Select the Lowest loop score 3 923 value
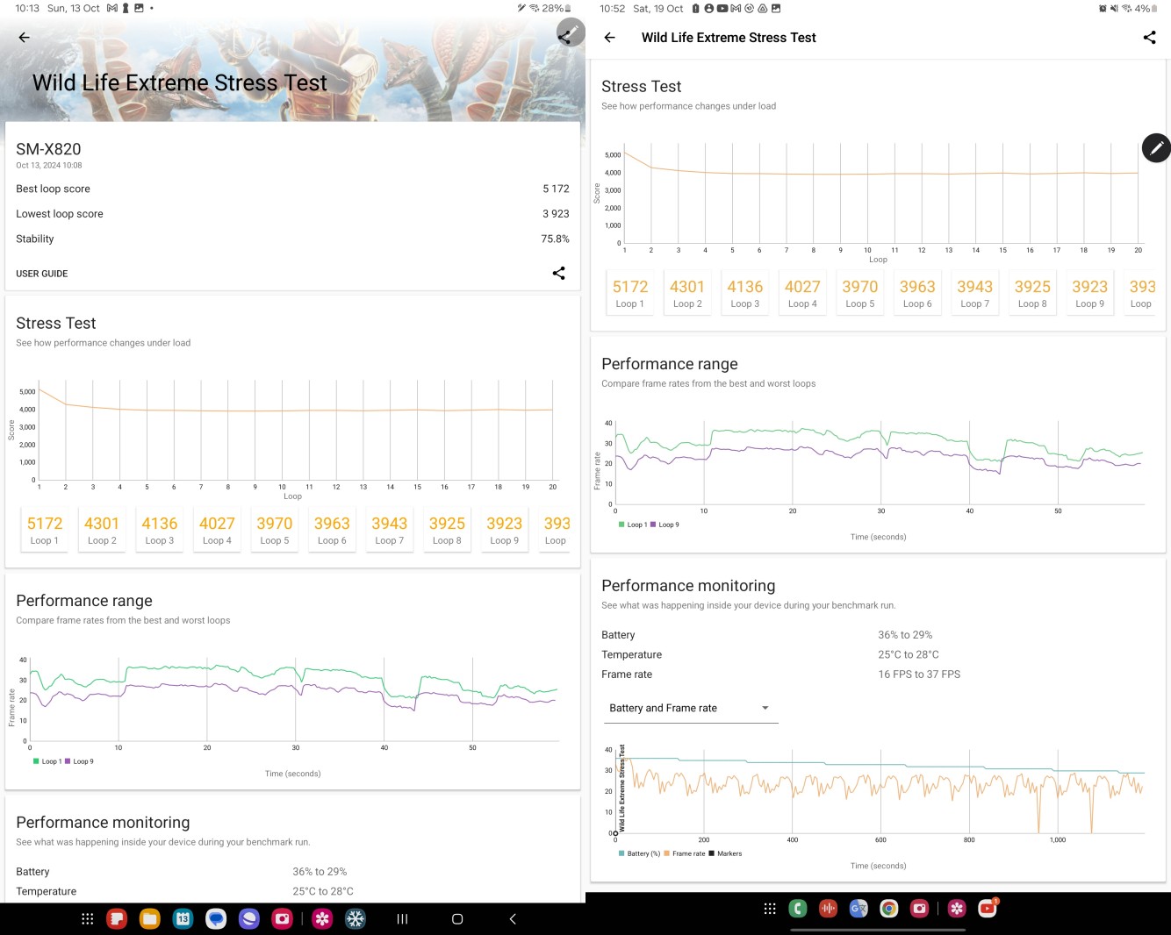Image resolution: width=1171 pixels, height=935 pixels. tap(556, 214)
